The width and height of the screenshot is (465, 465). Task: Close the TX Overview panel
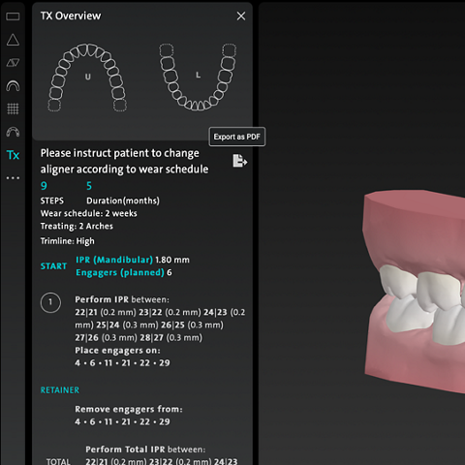tap(241, 15)
